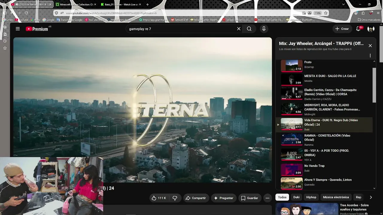Like the video with thumbs up
Image resolution: width=383 pixels, height=215 pixels.
point(159,198)
